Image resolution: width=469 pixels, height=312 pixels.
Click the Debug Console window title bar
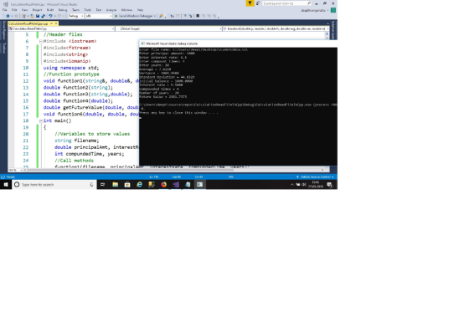pos(239,43)
